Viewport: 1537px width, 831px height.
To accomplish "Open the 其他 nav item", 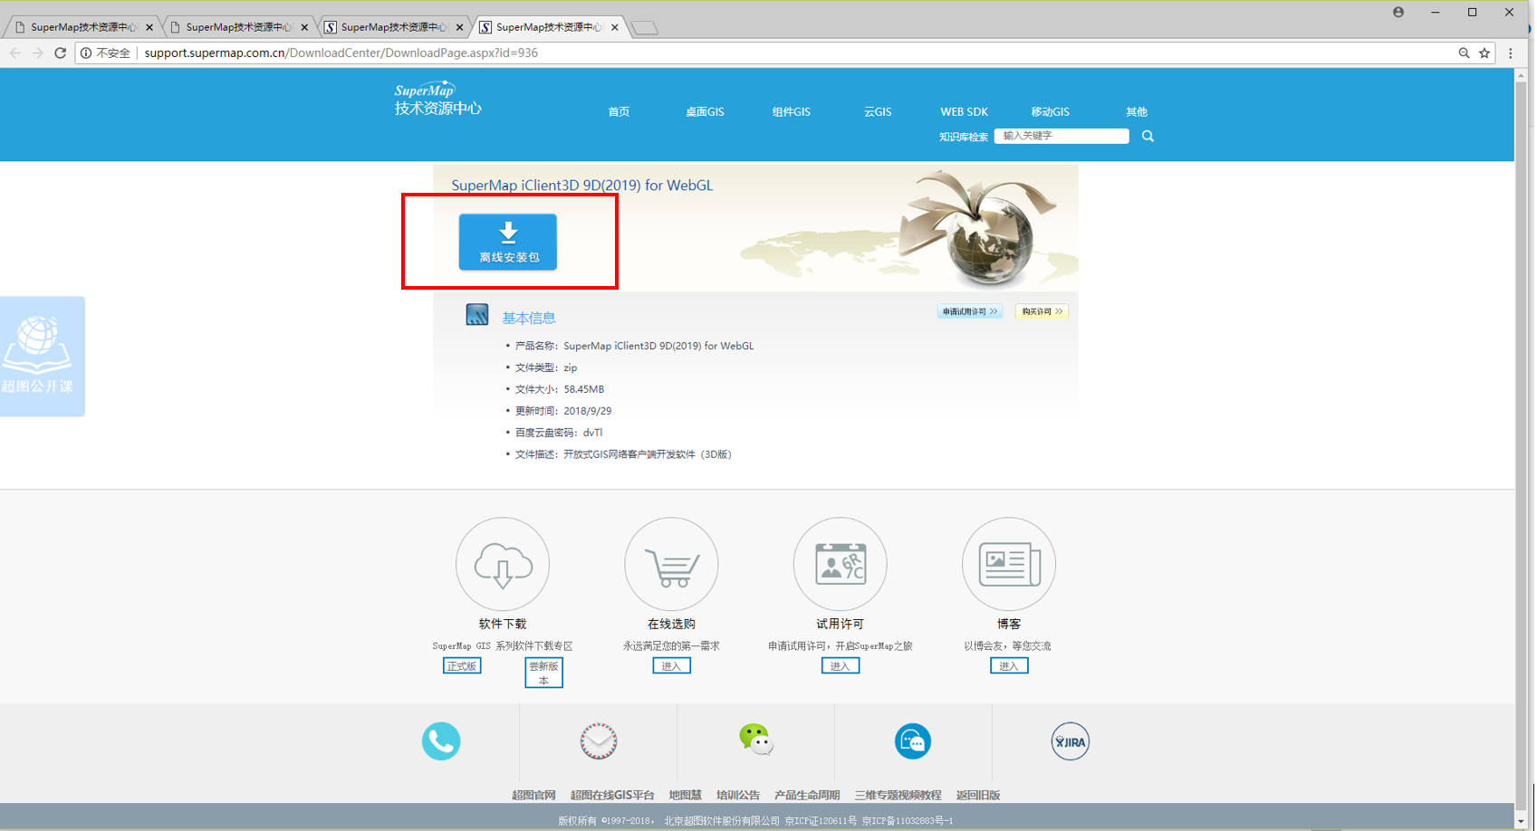I will pyautogui.click(x=1137, y=112).
